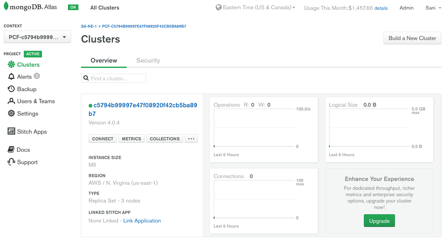Click the Alerts bell icon
Image resolution: width=448 pixels, height=239 pixels.
[11, 77]
